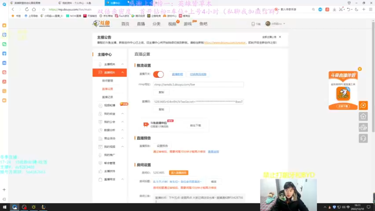Click the browser back arrow

point(13,9)
